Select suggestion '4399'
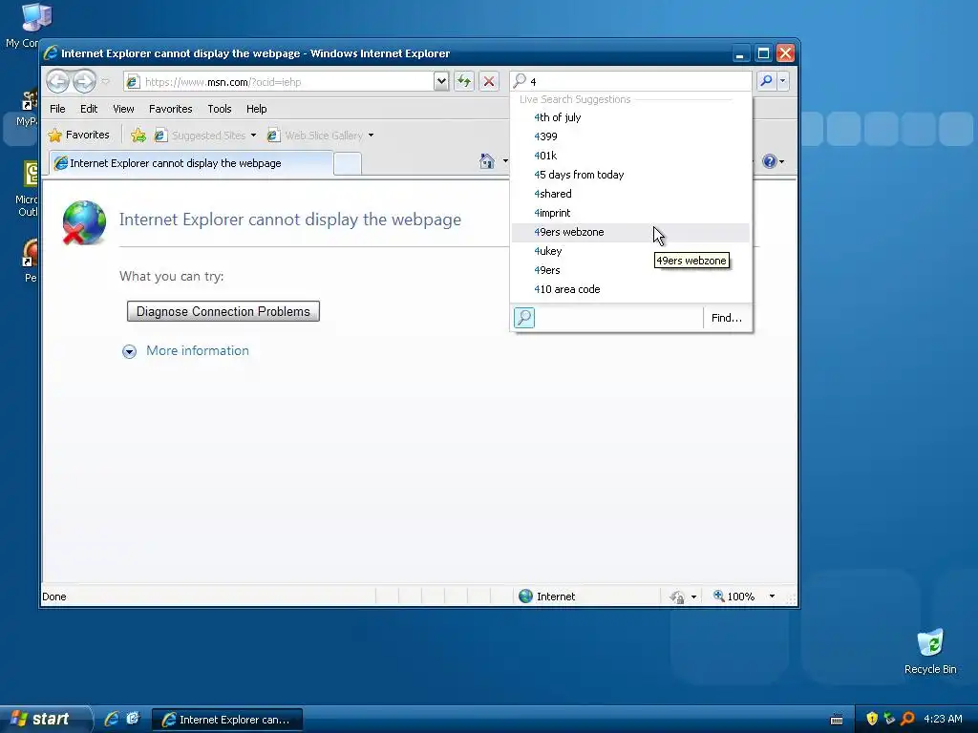 tap(630, 136)
